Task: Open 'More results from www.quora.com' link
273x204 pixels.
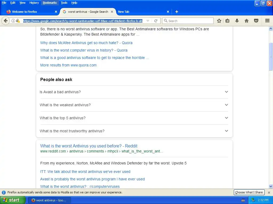Action: 68,65
